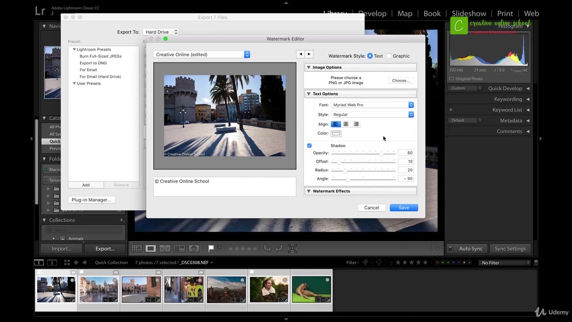Open the Develop module

click(372, 13)
